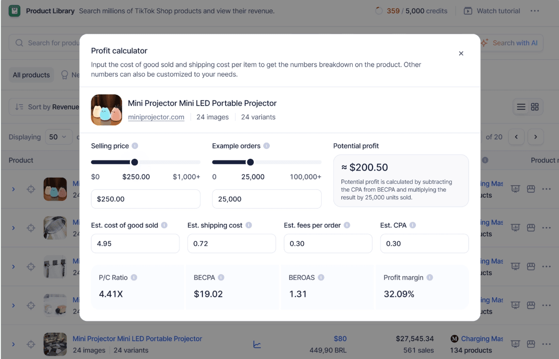559x359 pixels.
Task: Click info icon next to Est. CPA
Action: point(413,225)
